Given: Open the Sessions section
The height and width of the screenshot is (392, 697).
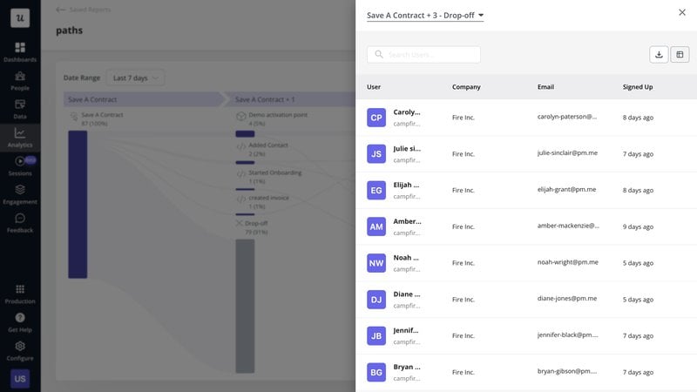Looking at the screenshot, I should pyautogui.click(x=20, y=166).
